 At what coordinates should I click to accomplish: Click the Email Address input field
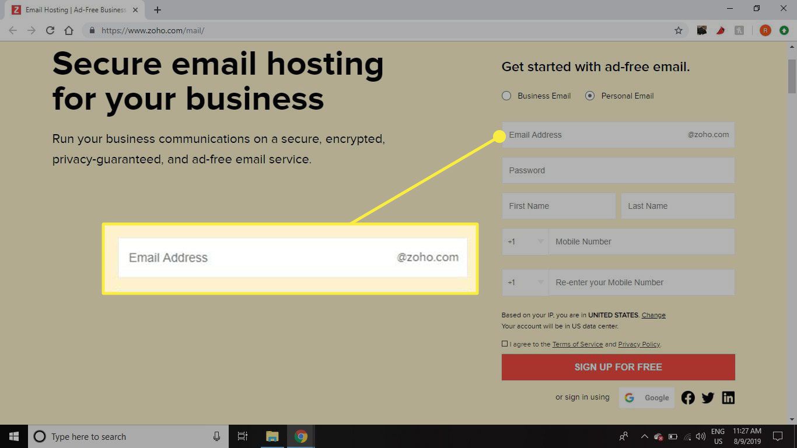618,135
